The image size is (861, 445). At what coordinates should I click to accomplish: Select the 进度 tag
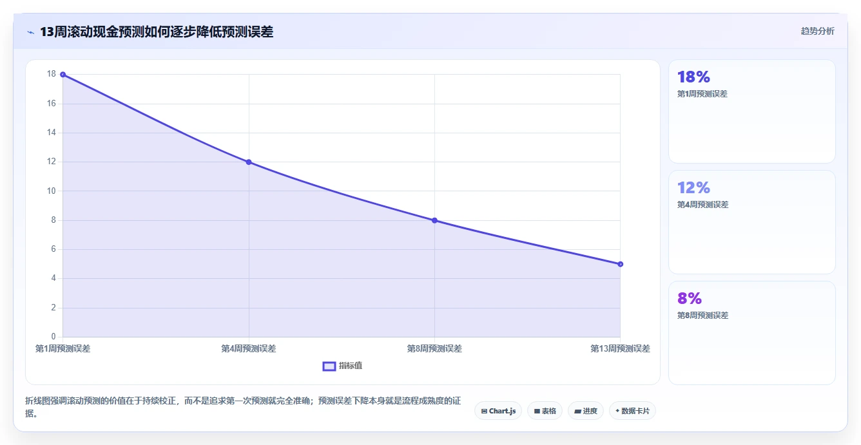pyautogui.click(x=585, y=411)
